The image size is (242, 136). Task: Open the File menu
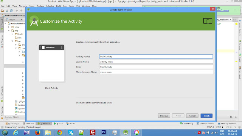3,6
